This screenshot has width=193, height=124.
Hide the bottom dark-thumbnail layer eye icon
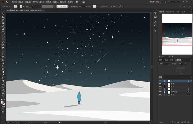[160, 94]
